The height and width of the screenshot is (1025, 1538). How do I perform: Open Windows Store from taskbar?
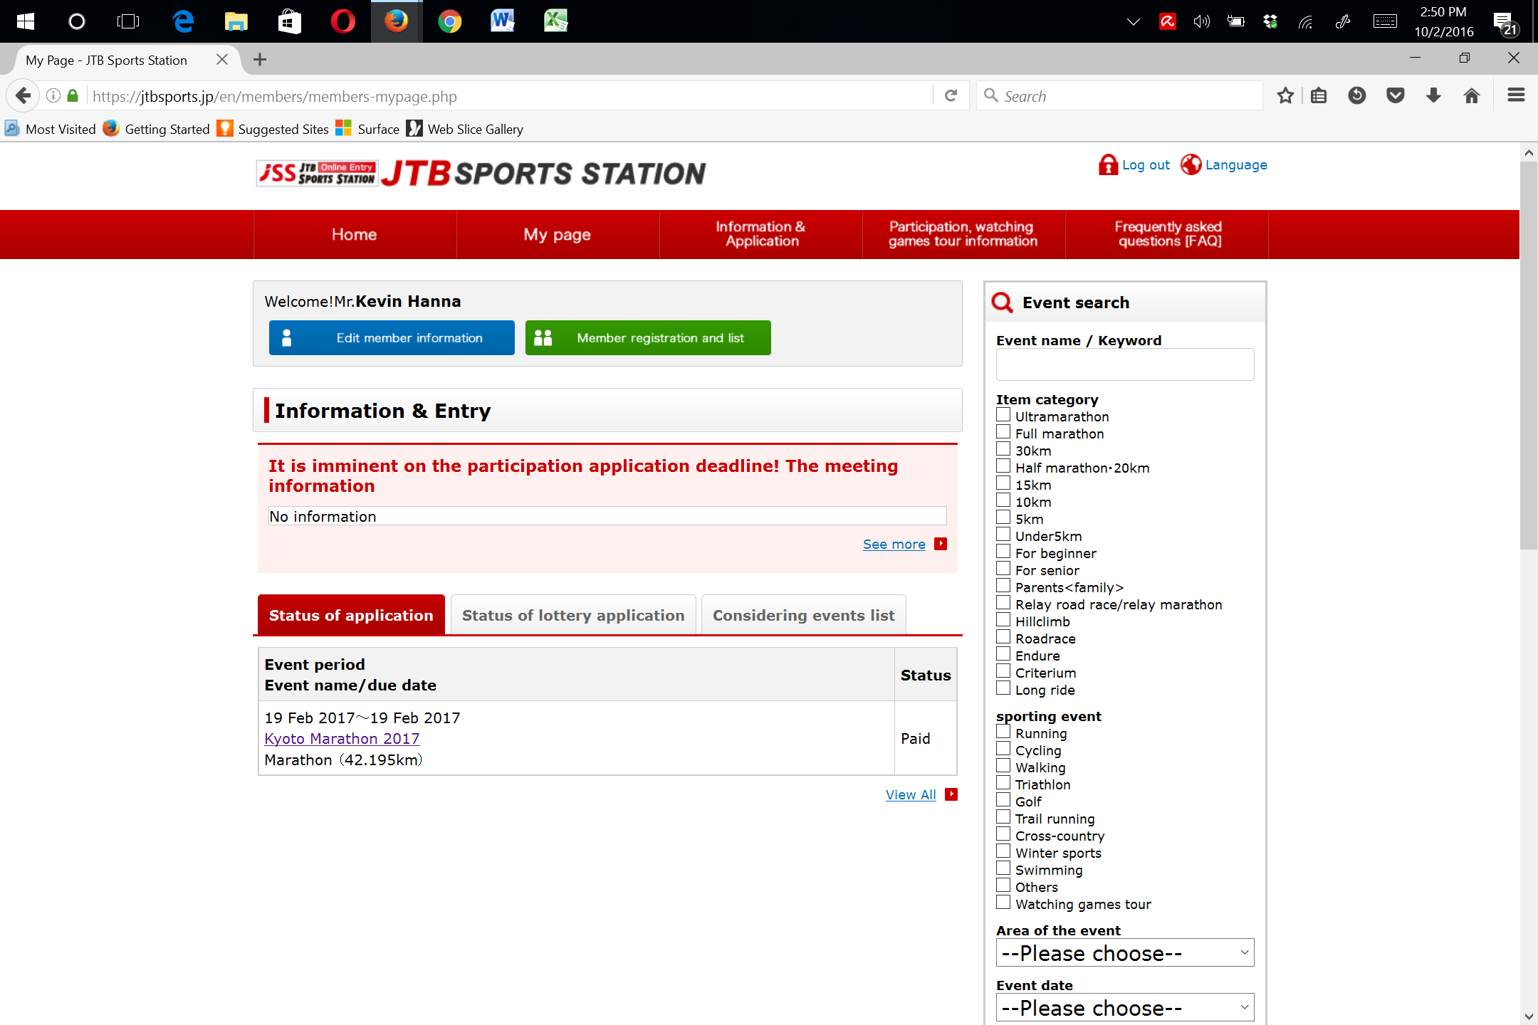pos(289,21)
